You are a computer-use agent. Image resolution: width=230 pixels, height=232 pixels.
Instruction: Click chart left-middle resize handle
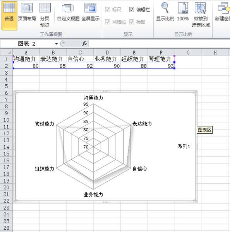click(14, 147)
